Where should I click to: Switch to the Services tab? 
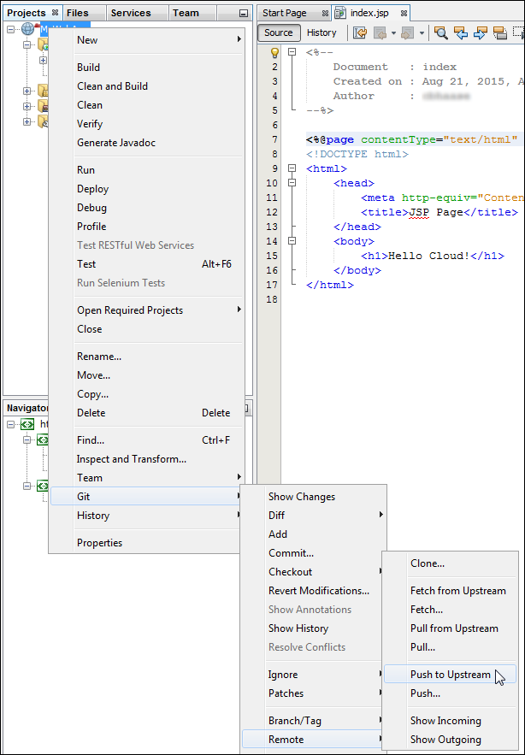pyautogui.click(x=131, y=13)
